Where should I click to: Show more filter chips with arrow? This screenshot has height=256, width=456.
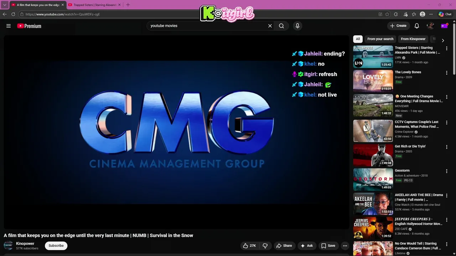click(x=443, y=40)
